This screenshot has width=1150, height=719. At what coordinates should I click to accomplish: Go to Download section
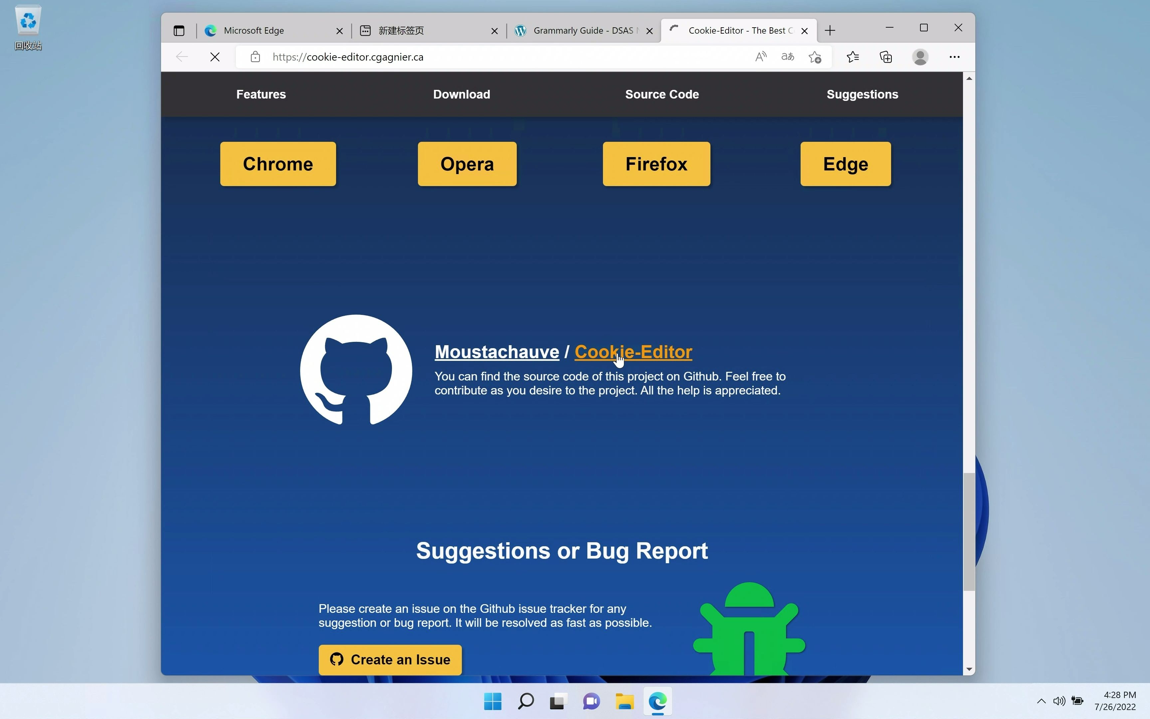462,94
